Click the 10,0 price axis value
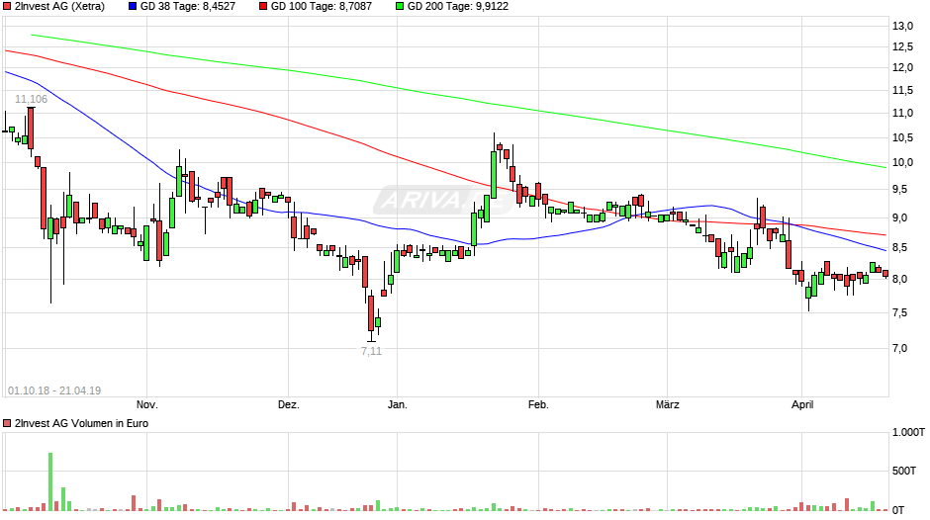 (x=902, y=162)
